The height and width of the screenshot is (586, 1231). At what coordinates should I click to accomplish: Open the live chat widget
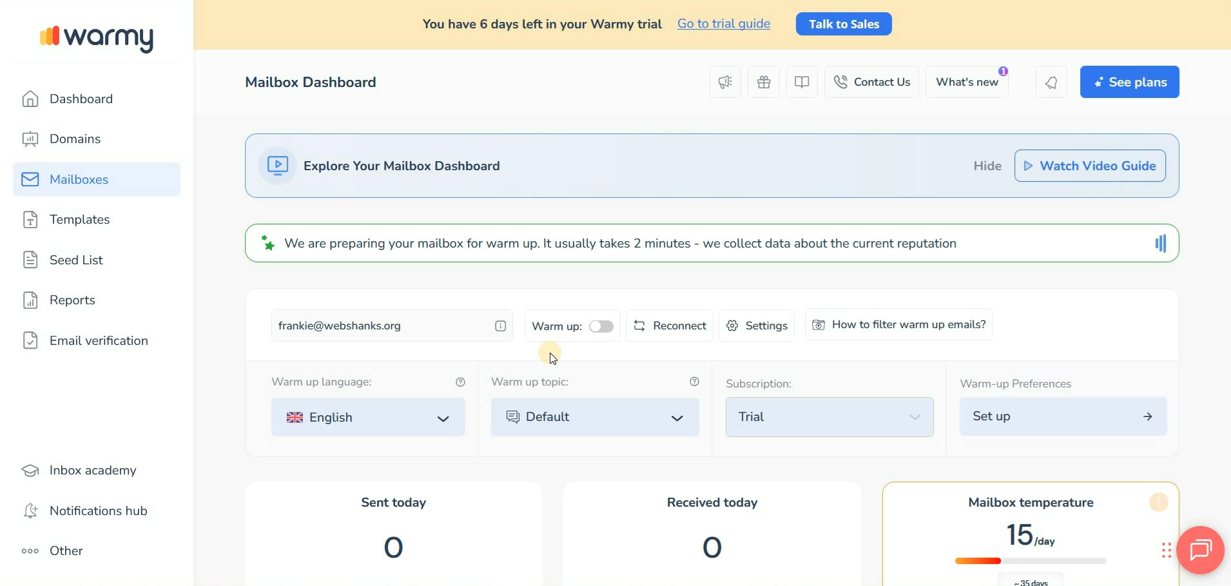tap(1200, 550)
